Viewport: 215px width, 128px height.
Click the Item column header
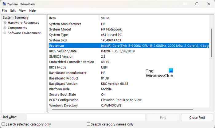tap(74, 18)
